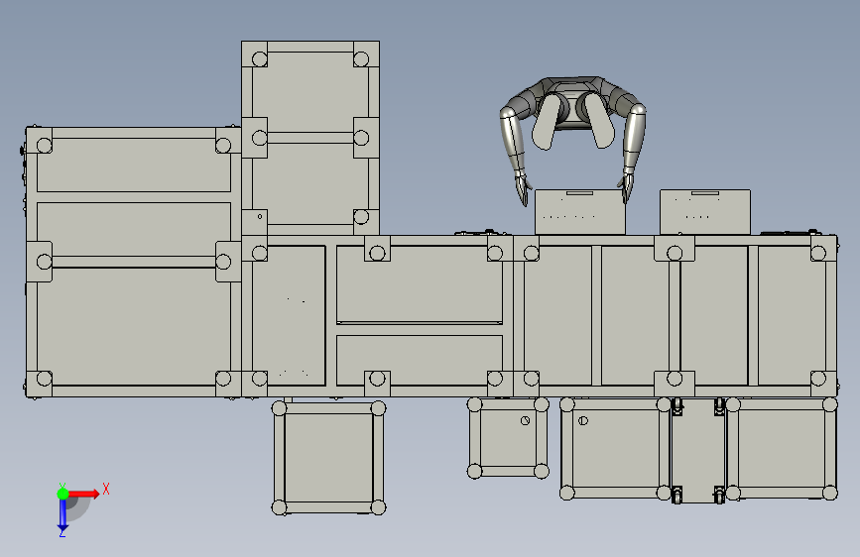Screen dimensions: 860x557
Task: Select the tall case stacked above the long row
Action: [x=310, y=138]
